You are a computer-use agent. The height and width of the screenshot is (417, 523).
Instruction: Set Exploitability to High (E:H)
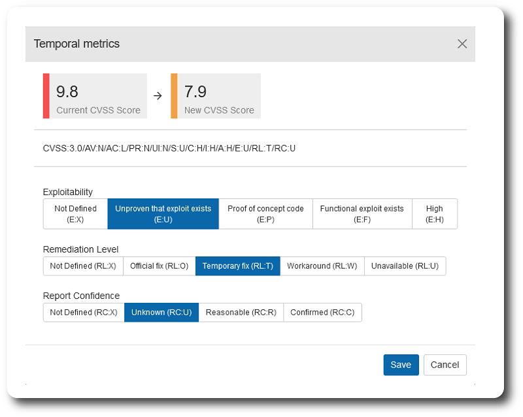(x=434, y=214)
